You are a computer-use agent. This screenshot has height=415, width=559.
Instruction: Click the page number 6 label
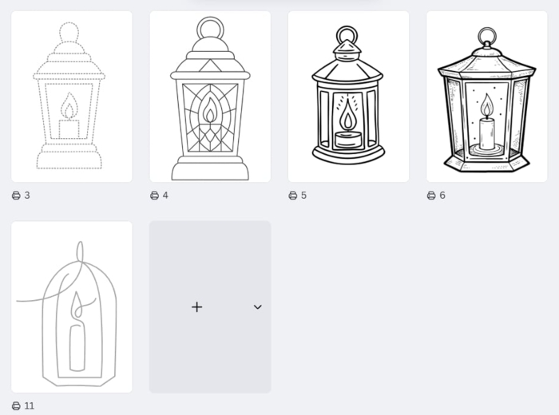[442, 196]
